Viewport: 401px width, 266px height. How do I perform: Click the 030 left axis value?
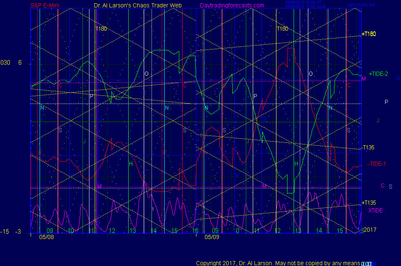(x=5, y=63)
